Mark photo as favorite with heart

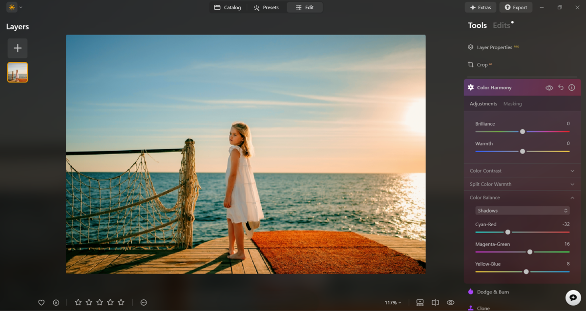coord(42,303)
